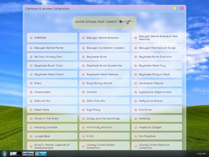The height and width of the screenshot is (157, 209).
Task: Click the icon next to Ghost in The Shell
Action: pyautogui.click(x=31, y=118)
